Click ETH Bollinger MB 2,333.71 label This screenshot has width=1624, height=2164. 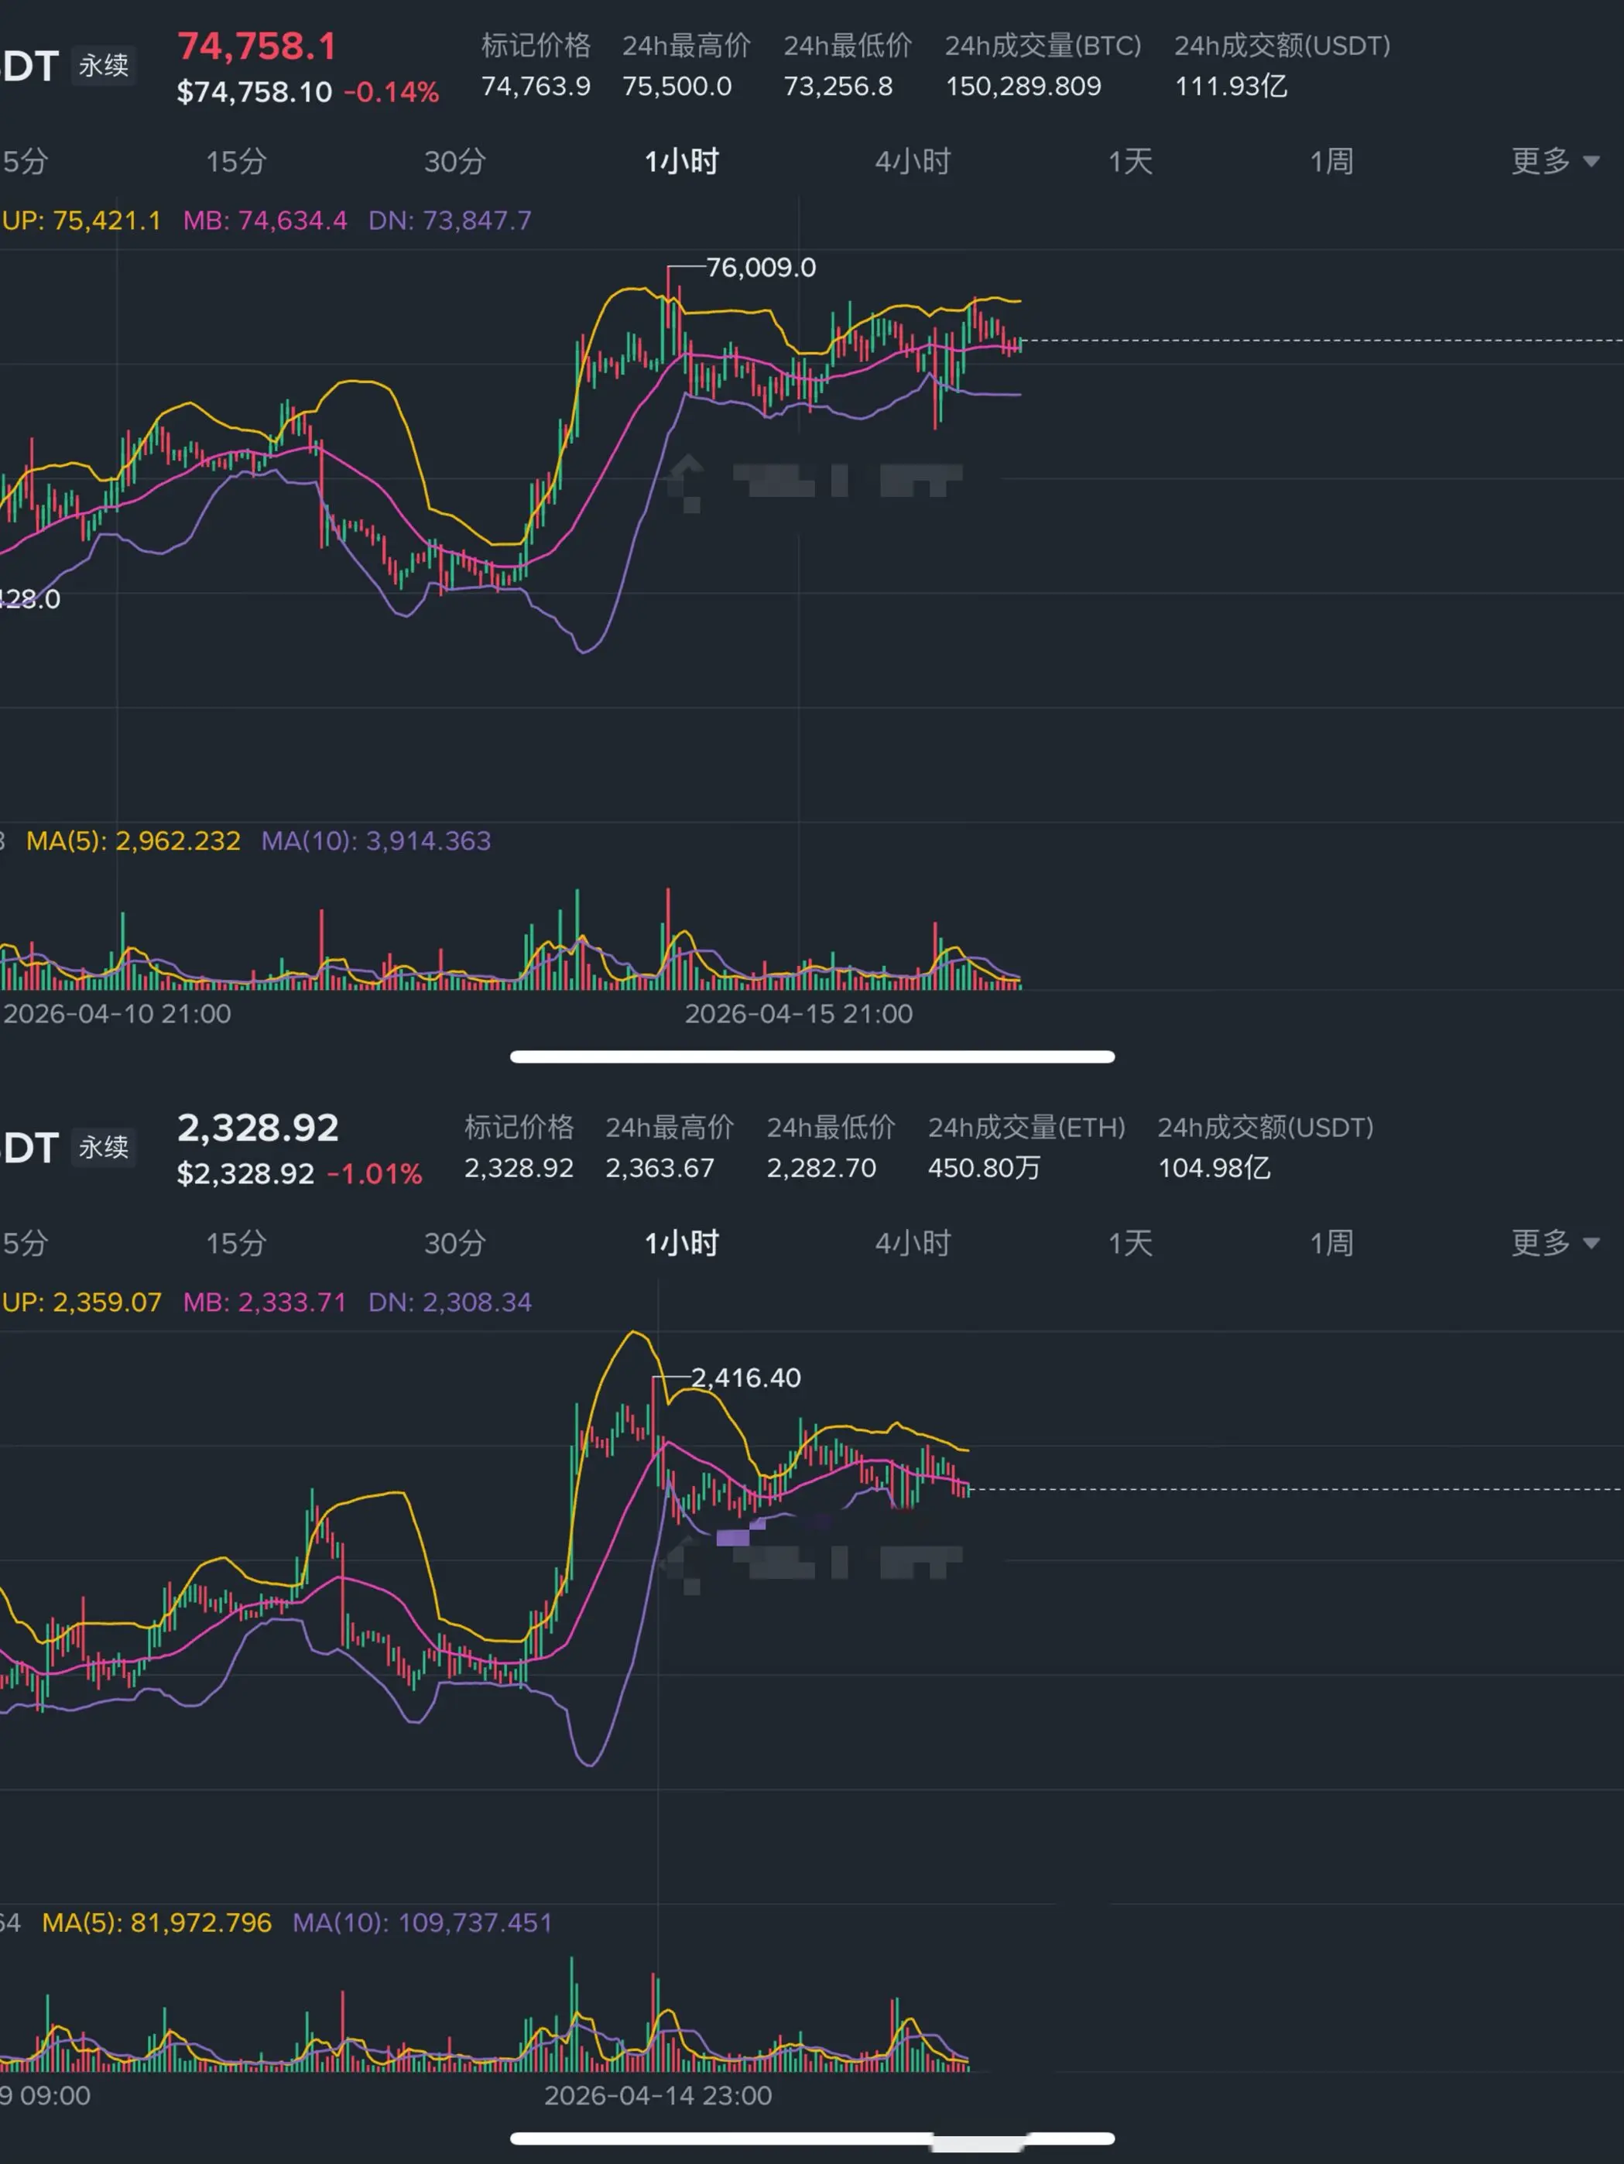[264, 1302]
